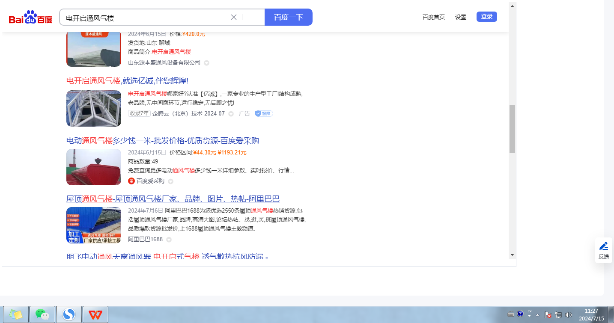Screen dimensions: 614x323
Task: Click the Baidu logo
Action: click(x=30, y=18)
